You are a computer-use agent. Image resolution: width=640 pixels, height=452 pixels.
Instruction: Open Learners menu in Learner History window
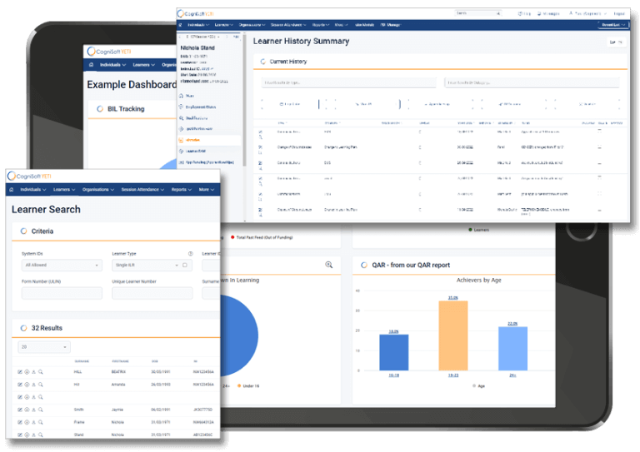tap(223, 25)
